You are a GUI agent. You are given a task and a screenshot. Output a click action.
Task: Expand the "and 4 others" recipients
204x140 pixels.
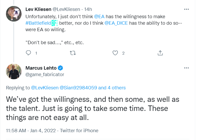pyautogui.click(x=112, y=88)
